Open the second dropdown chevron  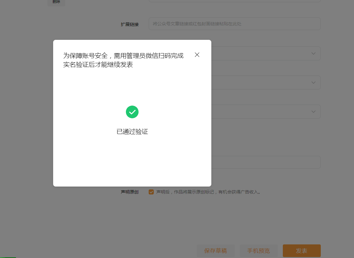(x=314, y=83)
